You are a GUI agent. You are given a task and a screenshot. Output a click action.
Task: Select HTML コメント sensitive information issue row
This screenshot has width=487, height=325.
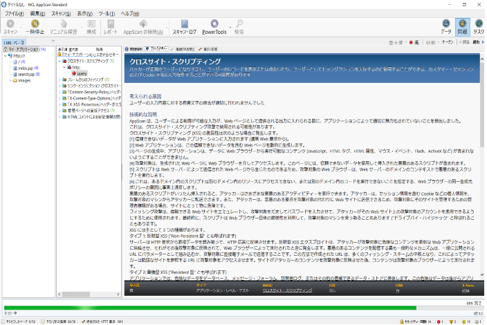[91, 117]
